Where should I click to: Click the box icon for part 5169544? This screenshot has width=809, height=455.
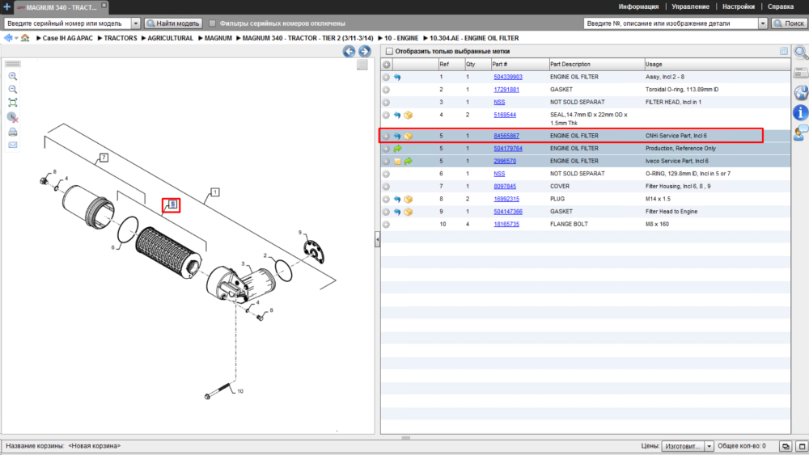pyautogui.click(x=408, y=115)
